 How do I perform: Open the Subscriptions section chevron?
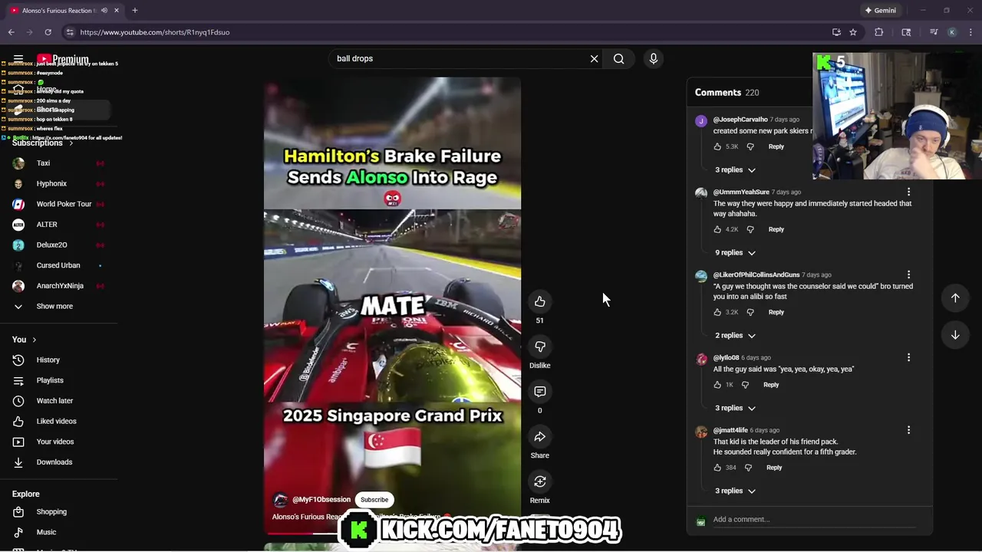pyautogui.click(x=71, y=143)
